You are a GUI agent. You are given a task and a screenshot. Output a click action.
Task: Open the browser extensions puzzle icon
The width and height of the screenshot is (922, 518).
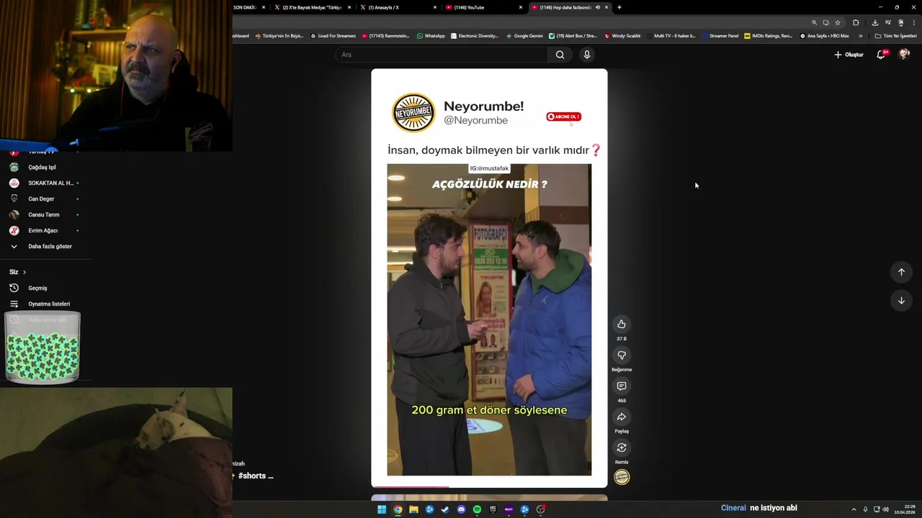click(x=856, y=22)
